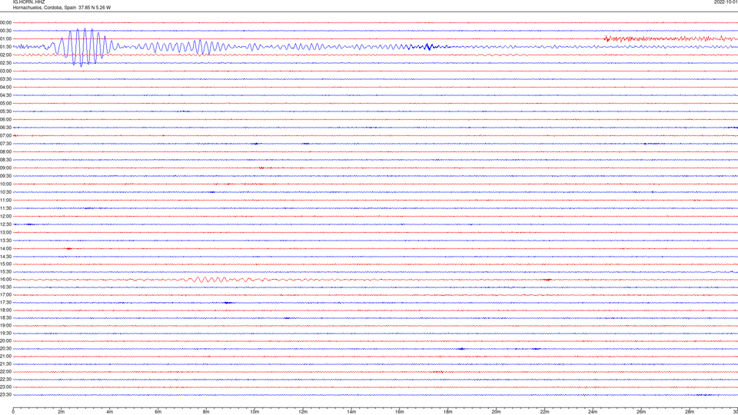Screen dimensions: 738x415
Task: Select the 03:00 time label
Action: point(5,71)
